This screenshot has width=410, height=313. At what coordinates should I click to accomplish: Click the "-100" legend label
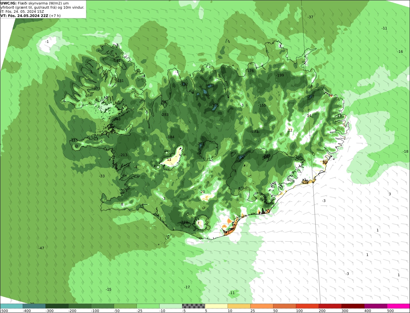(x=95, y=311)
